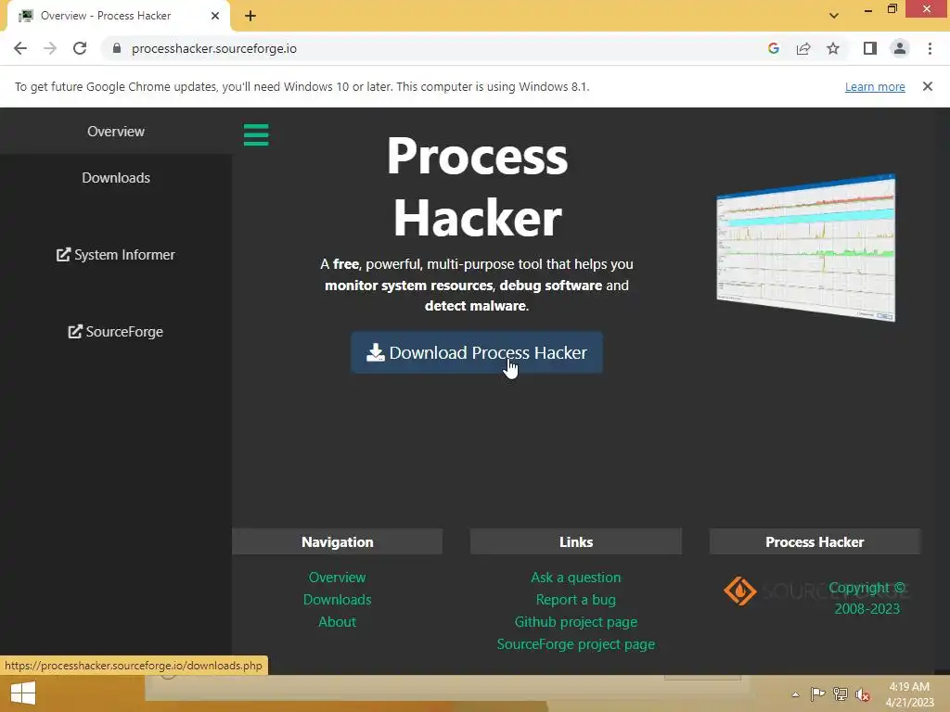The image size is (950, 712).
Task: Toggle the green hamburger sidebar menu
Action: [x=256, y=134]
